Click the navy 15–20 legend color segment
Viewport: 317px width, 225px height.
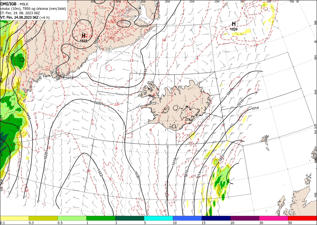tap(216, 218)
